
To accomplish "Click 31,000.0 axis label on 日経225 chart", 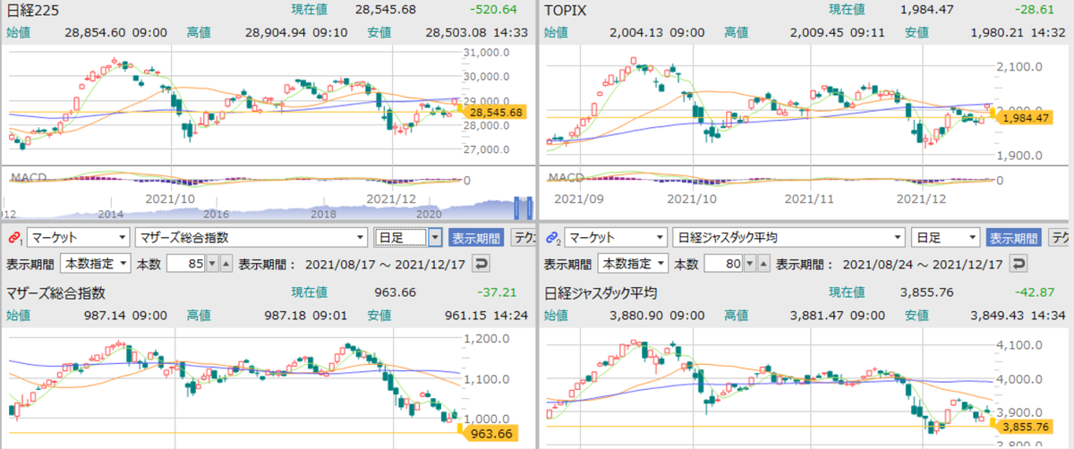I will [x=487, y=52].
